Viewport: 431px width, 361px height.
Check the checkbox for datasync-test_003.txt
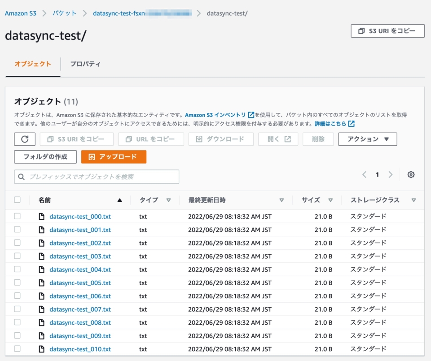[17, 256]
